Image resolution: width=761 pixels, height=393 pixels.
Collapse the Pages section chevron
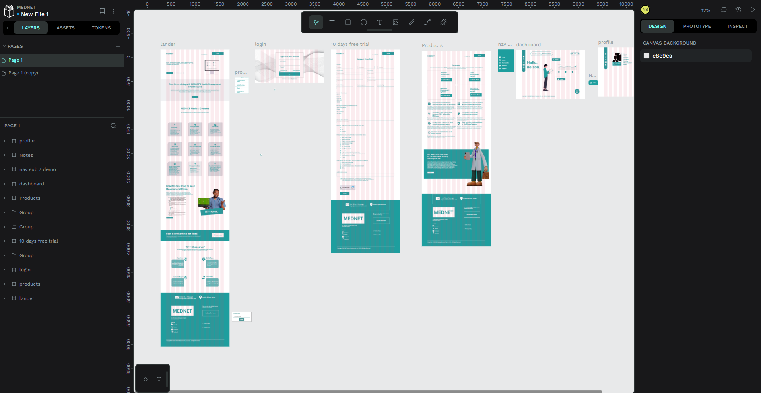4,46
